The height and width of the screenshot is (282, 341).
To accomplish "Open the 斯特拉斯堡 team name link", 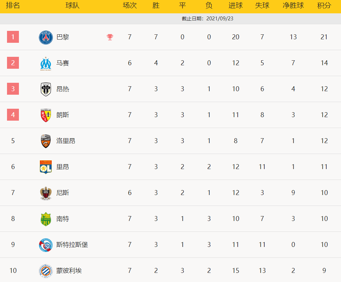I will [x=72, y=244].
